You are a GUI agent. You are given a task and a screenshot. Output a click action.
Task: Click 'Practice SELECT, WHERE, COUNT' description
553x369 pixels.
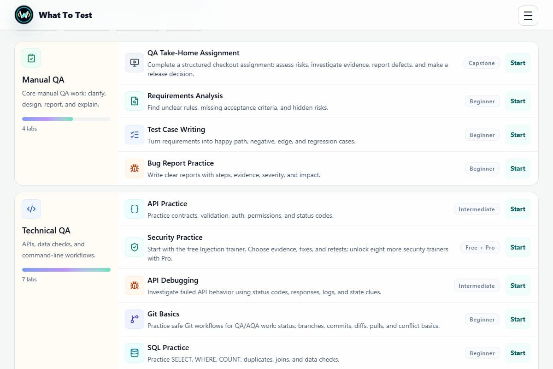point(243,360)
